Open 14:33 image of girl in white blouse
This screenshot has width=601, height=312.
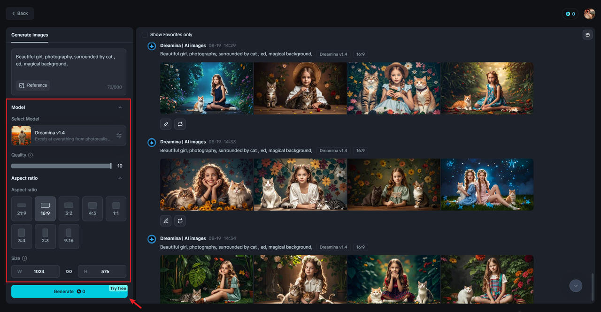300,184
